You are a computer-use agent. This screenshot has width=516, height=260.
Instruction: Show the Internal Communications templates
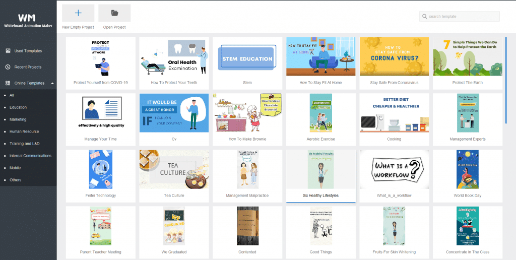click(x=30, y=156)
